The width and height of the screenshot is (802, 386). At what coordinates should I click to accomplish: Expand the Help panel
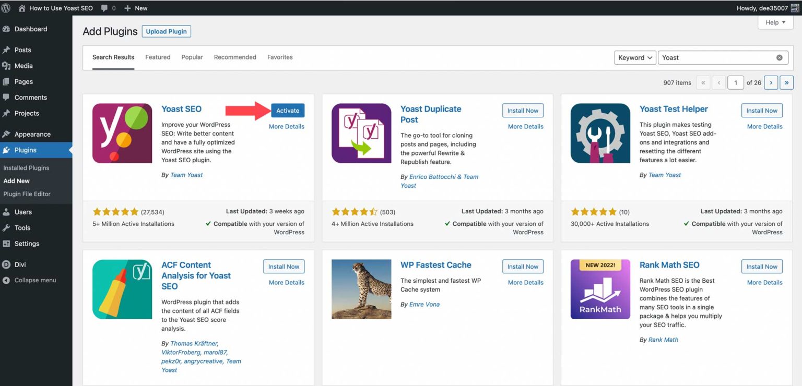[x=775, y=22]
